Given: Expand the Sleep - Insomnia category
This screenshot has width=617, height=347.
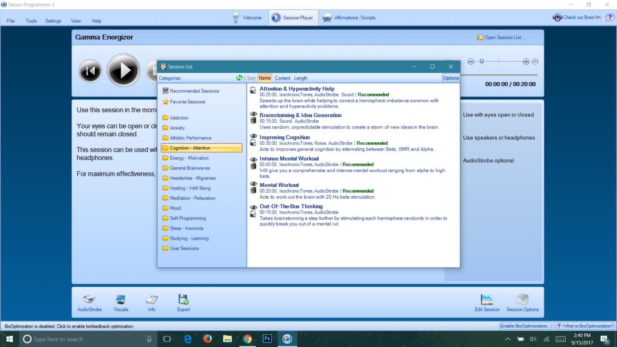Looking at the screenshot, I should point(186,228).
